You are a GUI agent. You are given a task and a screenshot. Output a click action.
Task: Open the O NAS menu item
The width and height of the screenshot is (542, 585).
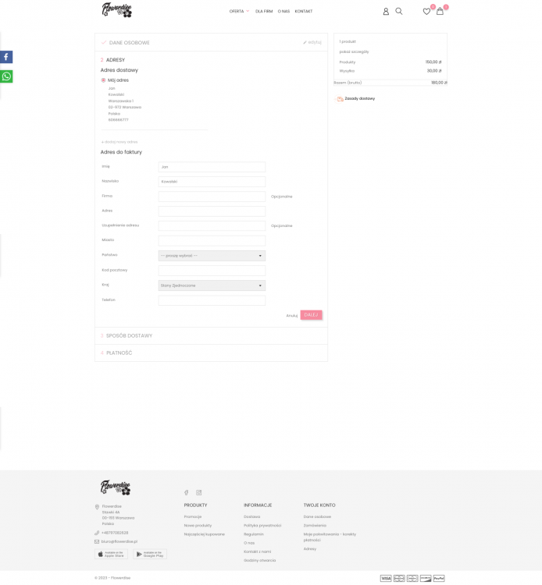pos(284,11)
